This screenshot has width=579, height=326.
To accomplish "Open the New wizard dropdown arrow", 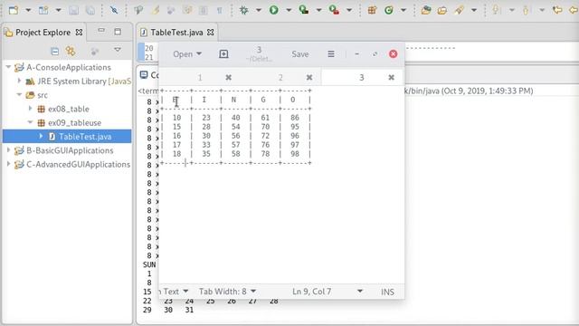I will pos(28,10).
